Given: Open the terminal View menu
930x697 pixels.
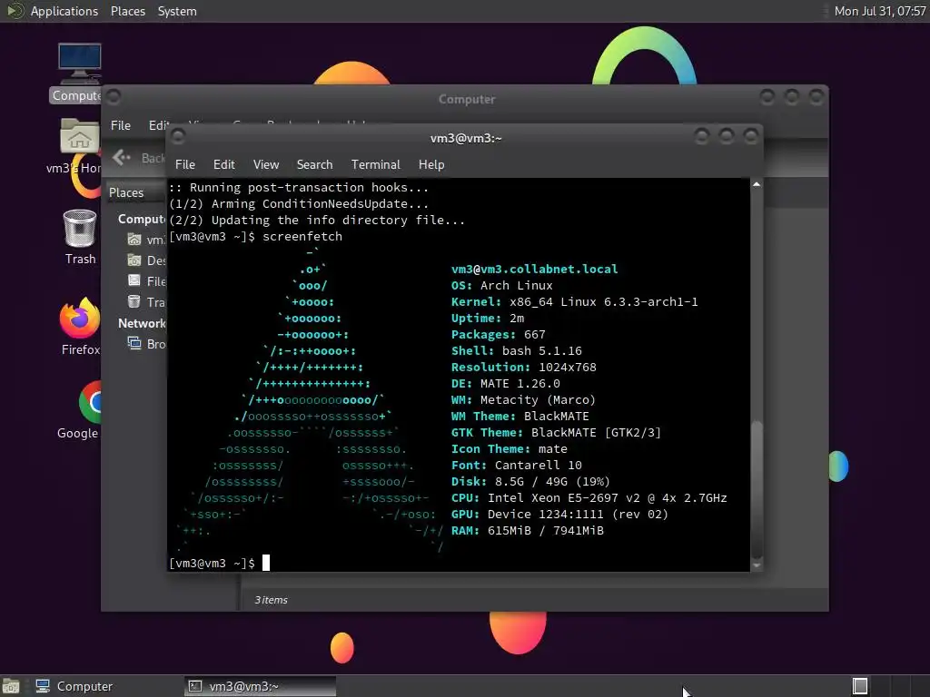Looking at the screenshot, I should click(266, 165).
